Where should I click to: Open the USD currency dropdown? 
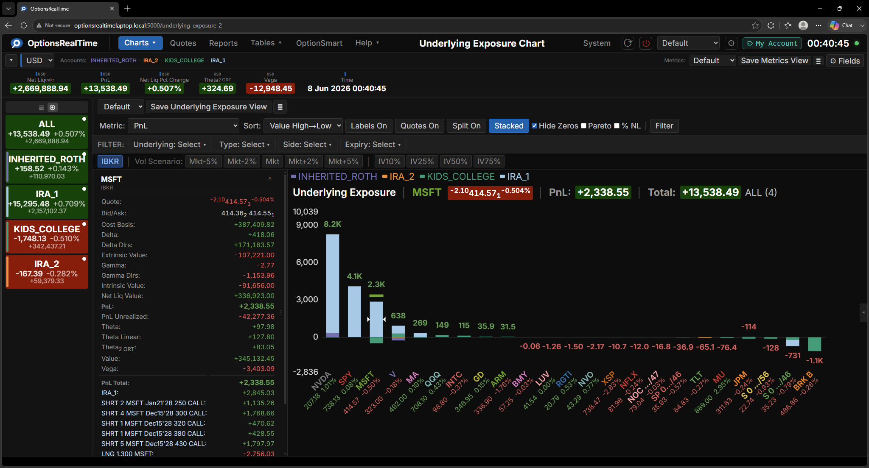coord(38,61)
